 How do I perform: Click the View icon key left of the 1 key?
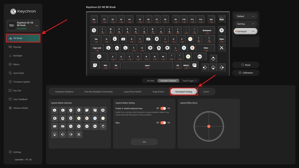coord(94,30)
